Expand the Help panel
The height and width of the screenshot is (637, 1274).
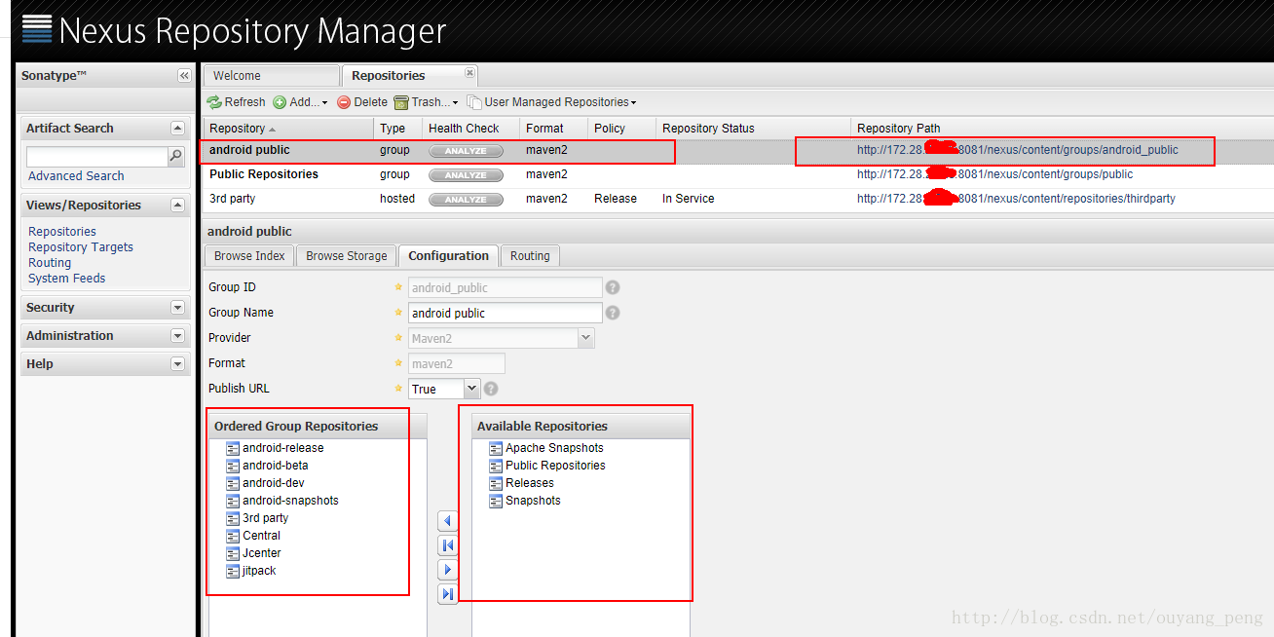point(177,364)
